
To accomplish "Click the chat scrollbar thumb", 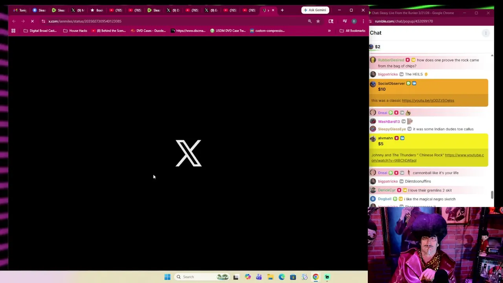I will 492,195.
